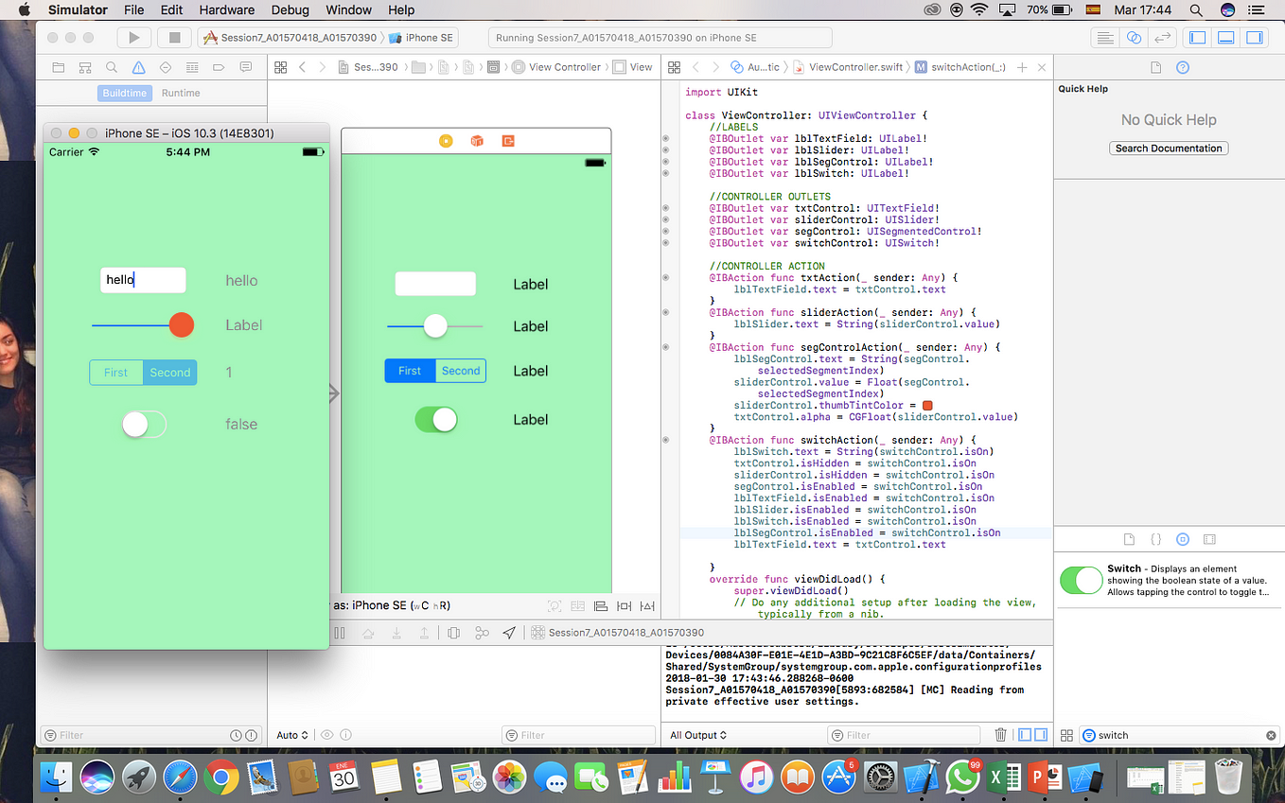Open the ViewController.swift jump bar item
1285x803 pixels.
(848, 67)
